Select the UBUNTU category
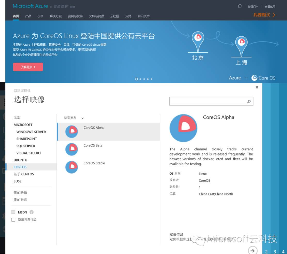This screenshot has width=287, height=254. (x=20, y=160)
